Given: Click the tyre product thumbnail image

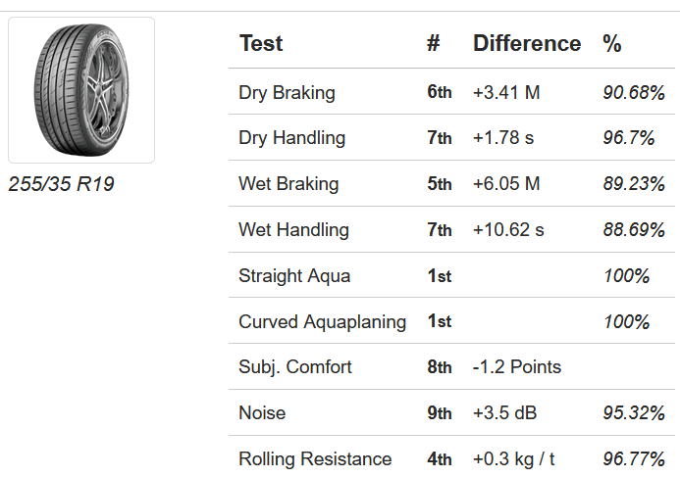Looking at the screenshot, I should coord(81,90).
